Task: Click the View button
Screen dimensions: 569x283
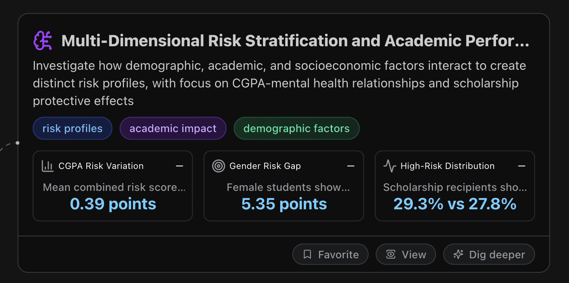Action: (405, 254)
